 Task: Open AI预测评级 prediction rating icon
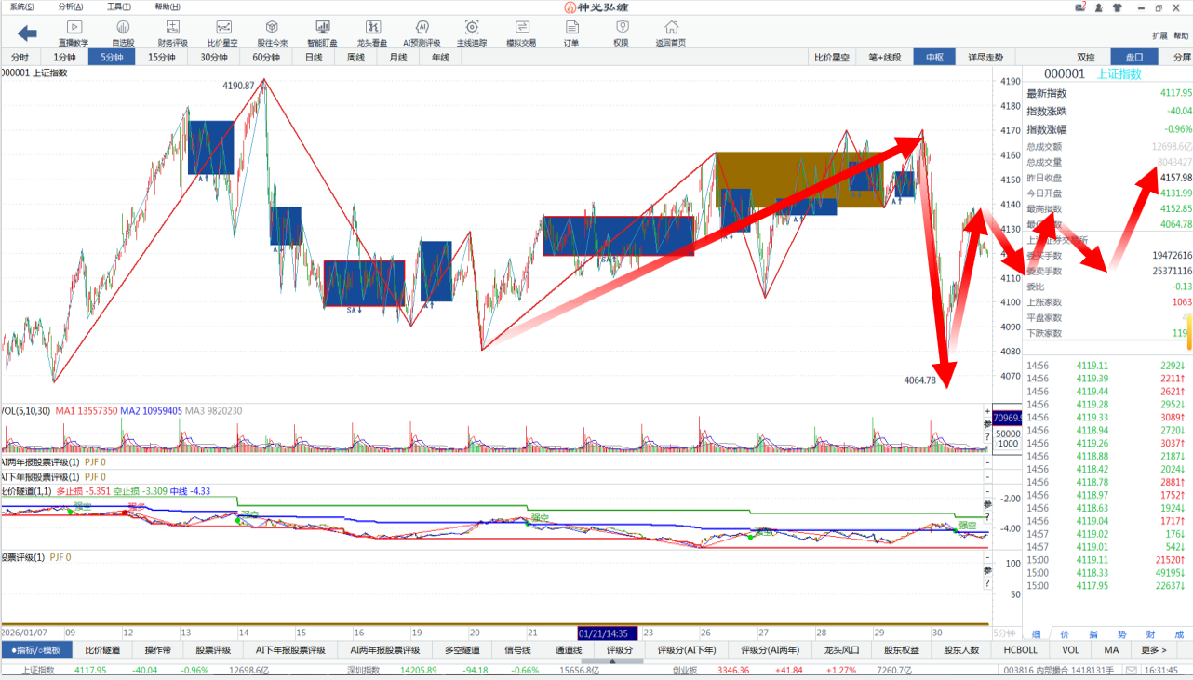point(422,33)
